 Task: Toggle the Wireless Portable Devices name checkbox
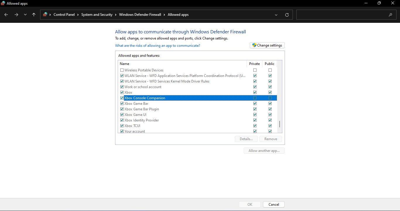point(122,70)
